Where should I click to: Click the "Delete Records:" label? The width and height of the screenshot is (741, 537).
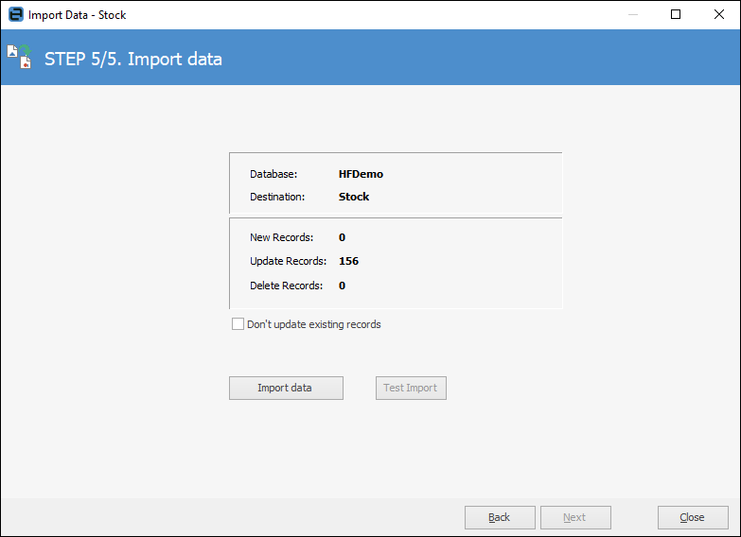(286, 286)
